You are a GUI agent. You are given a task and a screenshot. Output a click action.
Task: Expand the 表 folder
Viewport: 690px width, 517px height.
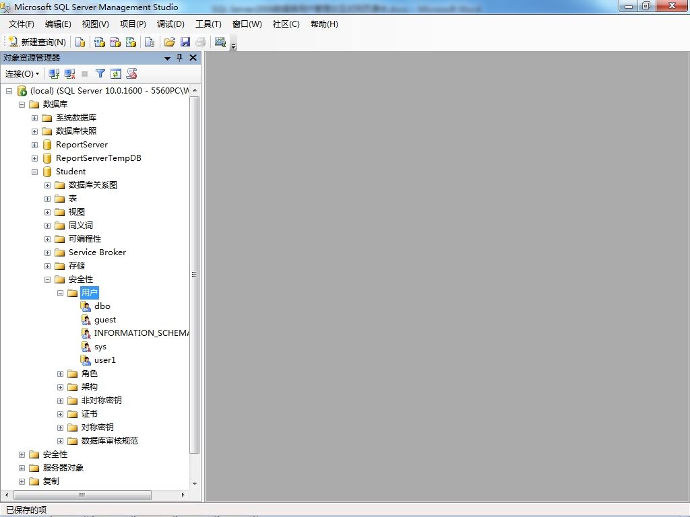pyautogui.click(x=47, y=199)
